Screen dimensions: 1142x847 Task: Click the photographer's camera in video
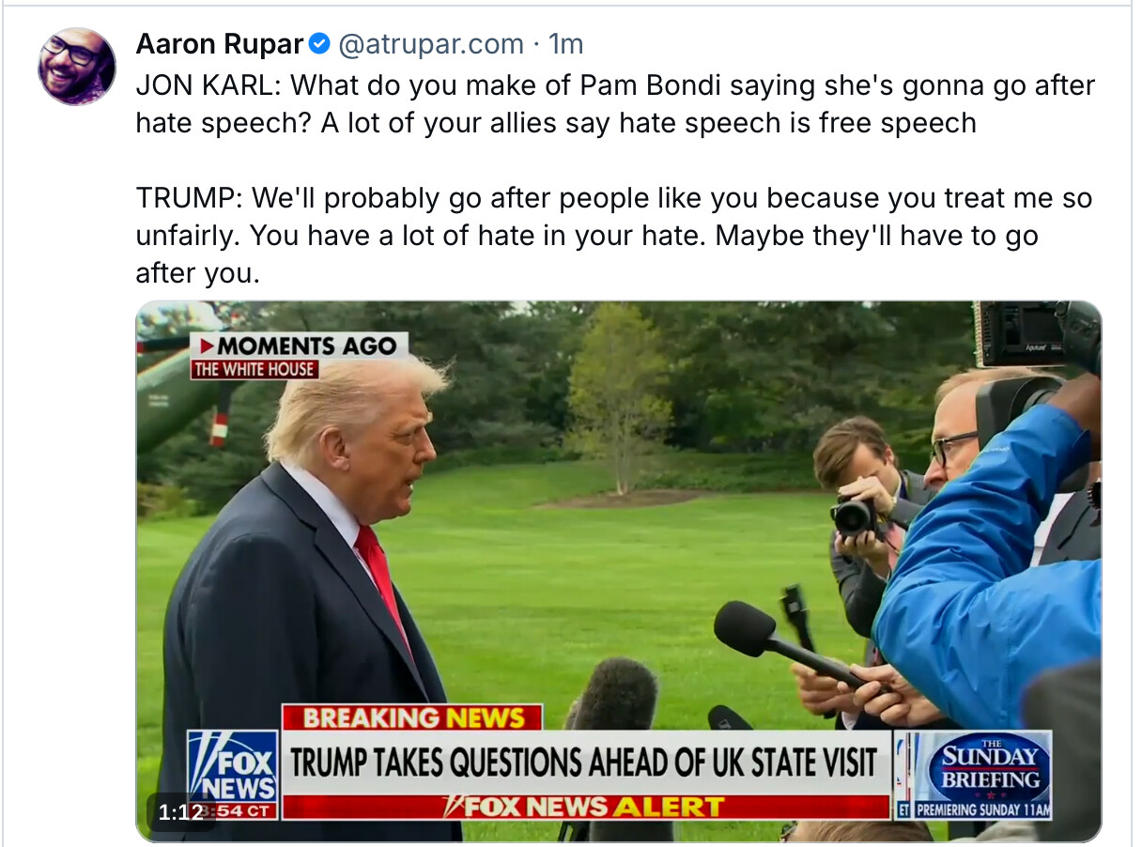click(x=853, y=515)
